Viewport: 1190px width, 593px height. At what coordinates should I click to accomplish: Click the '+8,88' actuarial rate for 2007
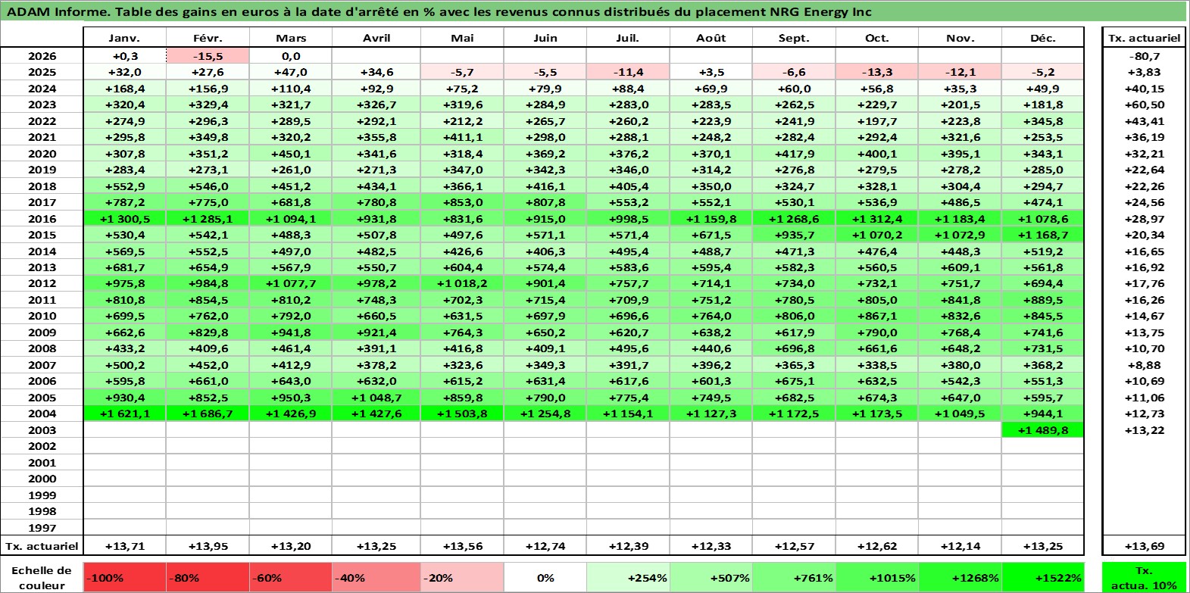pyautogui.click(x=1144, y=365)
